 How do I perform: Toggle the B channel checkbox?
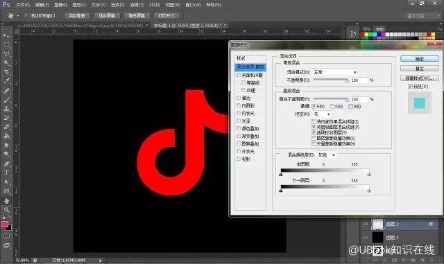coord(350,107)
